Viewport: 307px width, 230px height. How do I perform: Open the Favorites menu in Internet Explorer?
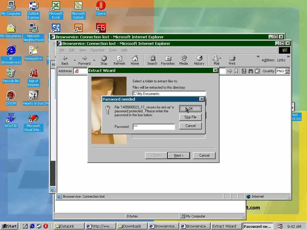pyautogui.click(x=97, y=50)
